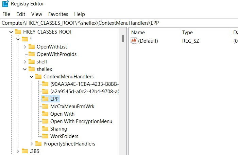Collapse the ContextMenuHandlers key
238x155 pixels.
pyautogui.click(x=32, y=77)
